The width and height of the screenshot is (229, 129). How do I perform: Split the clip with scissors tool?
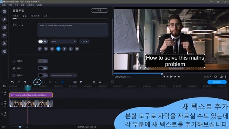(37, 82)
